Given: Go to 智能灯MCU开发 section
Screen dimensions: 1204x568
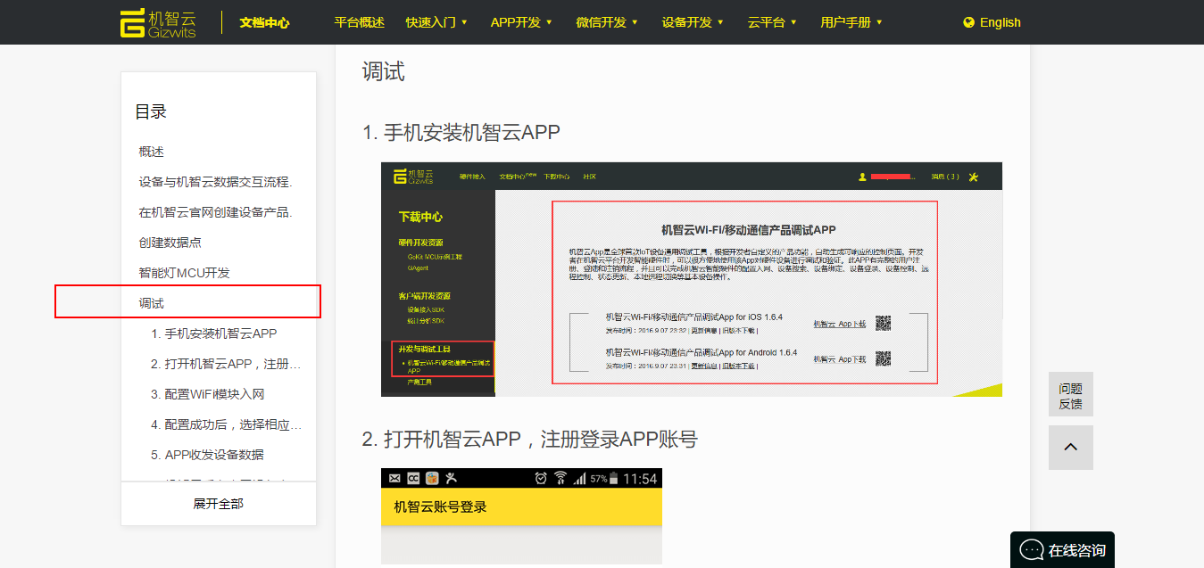Looking at the screenshot, I should tap(184, 273).
